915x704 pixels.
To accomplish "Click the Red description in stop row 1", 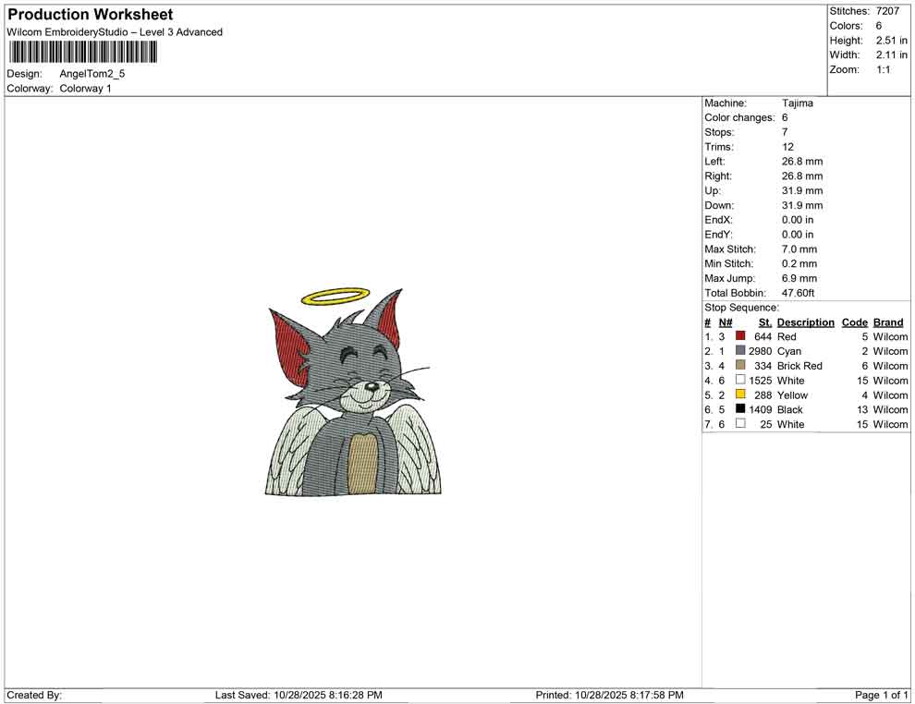I will tap(787, 336).
